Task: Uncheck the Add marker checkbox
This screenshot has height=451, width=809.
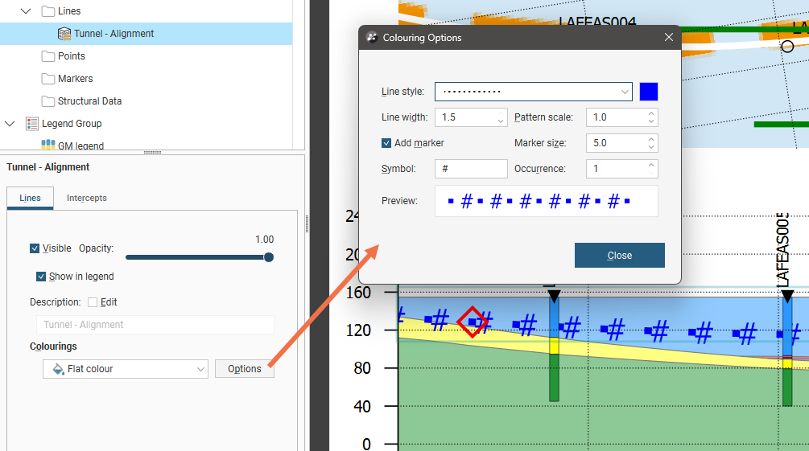Action: point(387,143)
